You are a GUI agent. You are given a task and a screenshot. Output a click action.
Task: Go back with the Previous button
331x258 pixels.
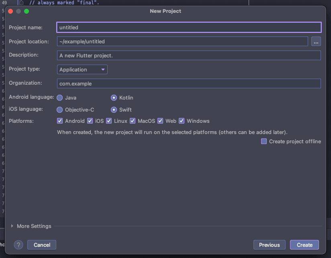pyautogui.click(x=270, y=245)
